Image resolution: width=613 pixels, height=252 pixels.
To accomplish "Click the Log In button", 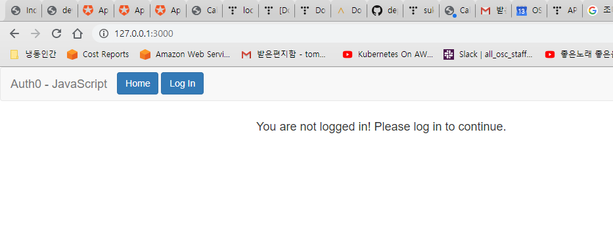I will click(x=182, y=83).
